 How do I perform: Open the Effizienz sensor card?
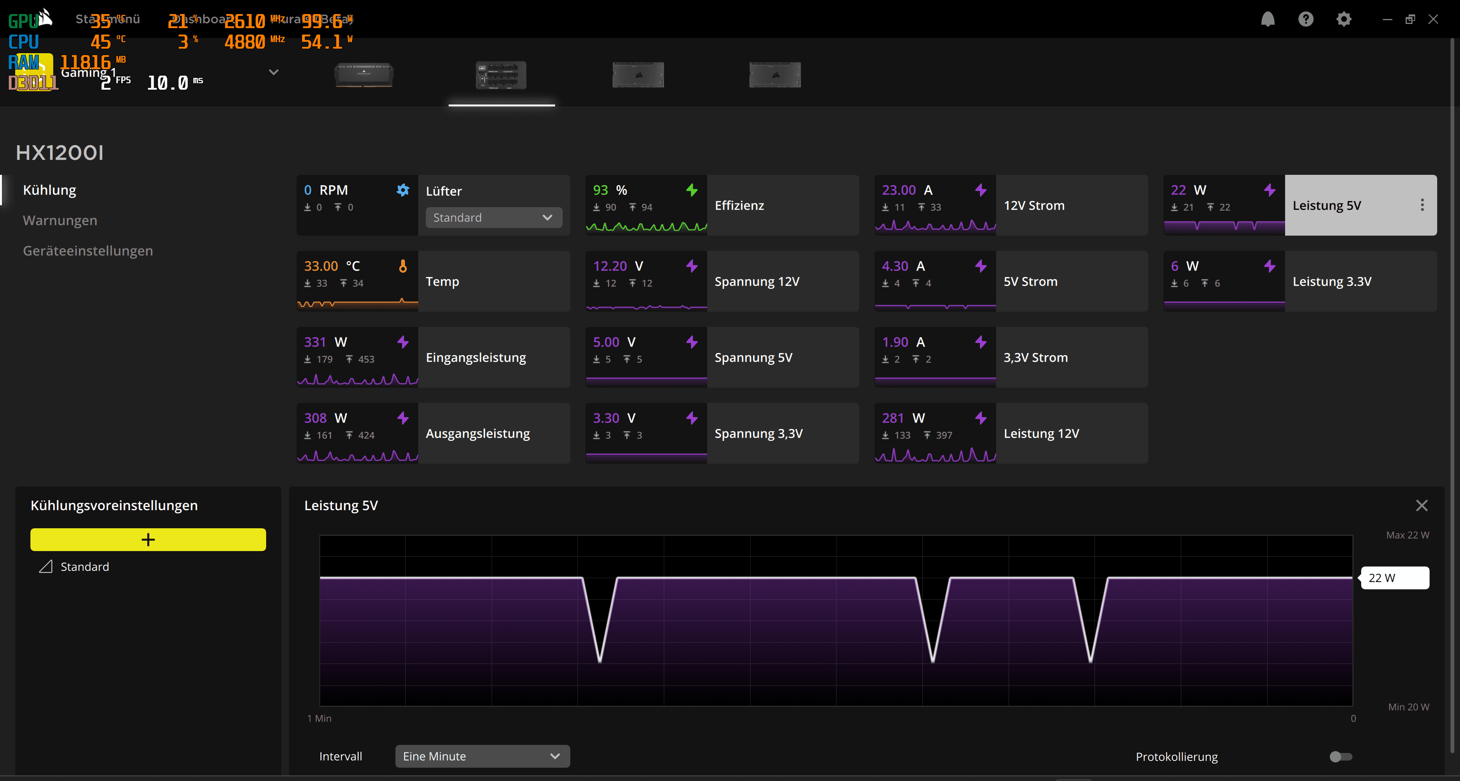(722, 205)
